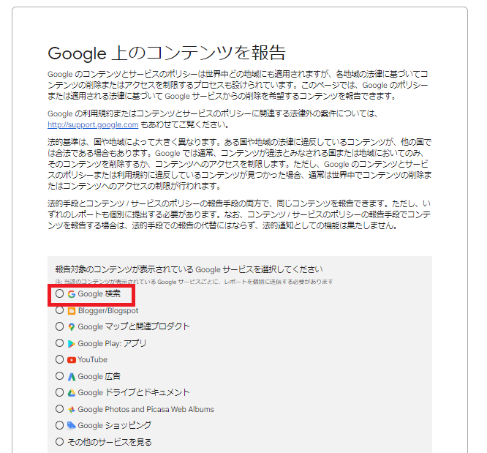Select the Blogger/Blogspot radio button

(x=59, y=310)
